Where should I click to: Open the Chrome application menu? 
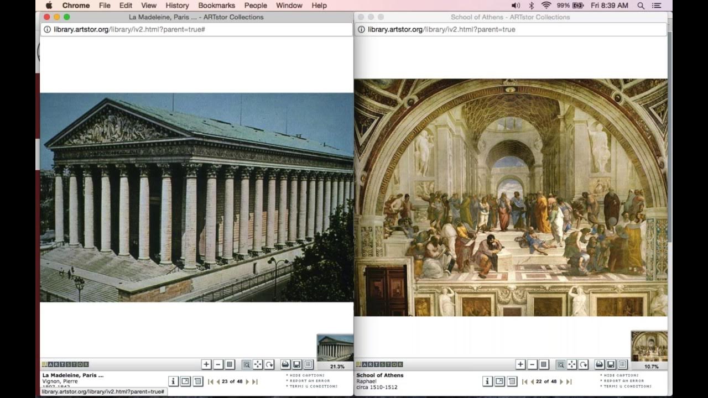click(x=76, y=6)
